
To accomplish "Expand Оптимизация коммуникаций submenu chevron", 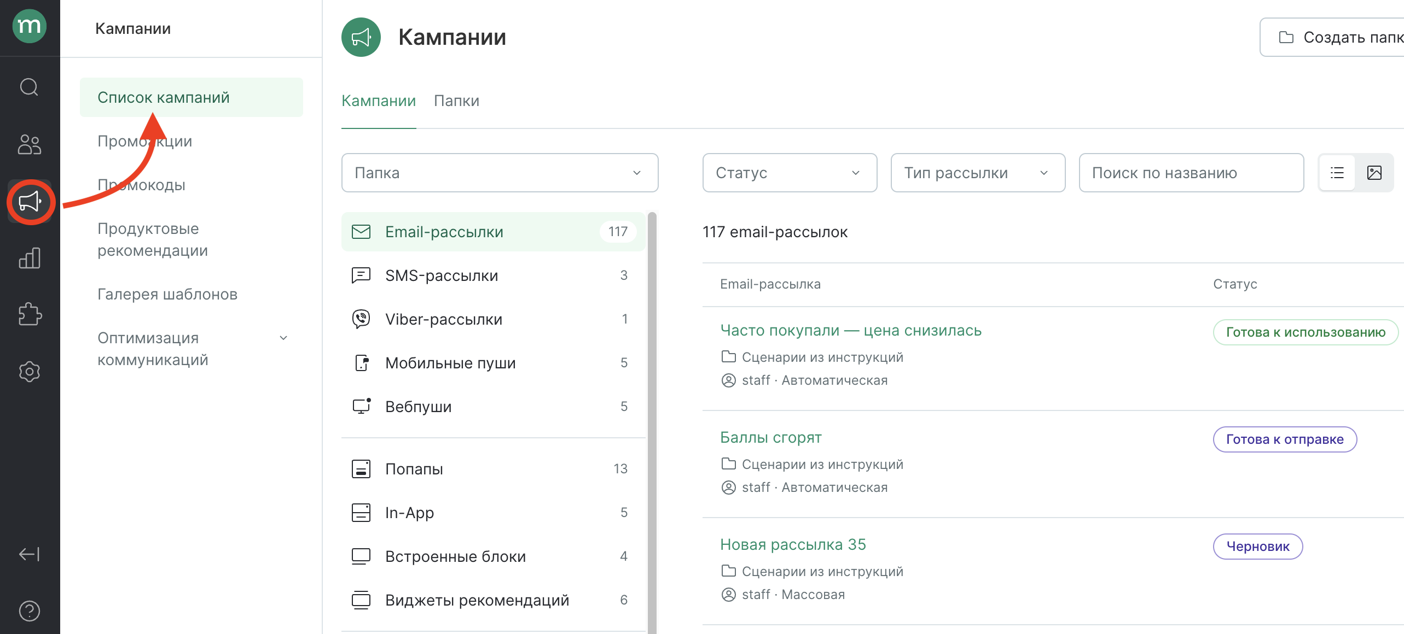I will point(283,338).
